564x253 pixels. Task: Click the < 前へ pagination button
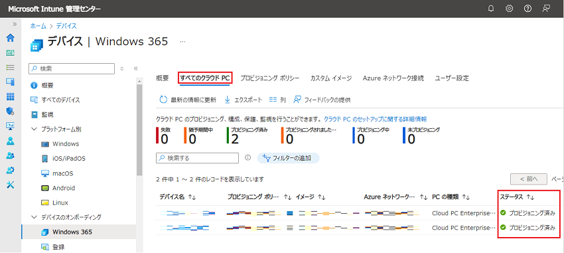tap(529, 179)
